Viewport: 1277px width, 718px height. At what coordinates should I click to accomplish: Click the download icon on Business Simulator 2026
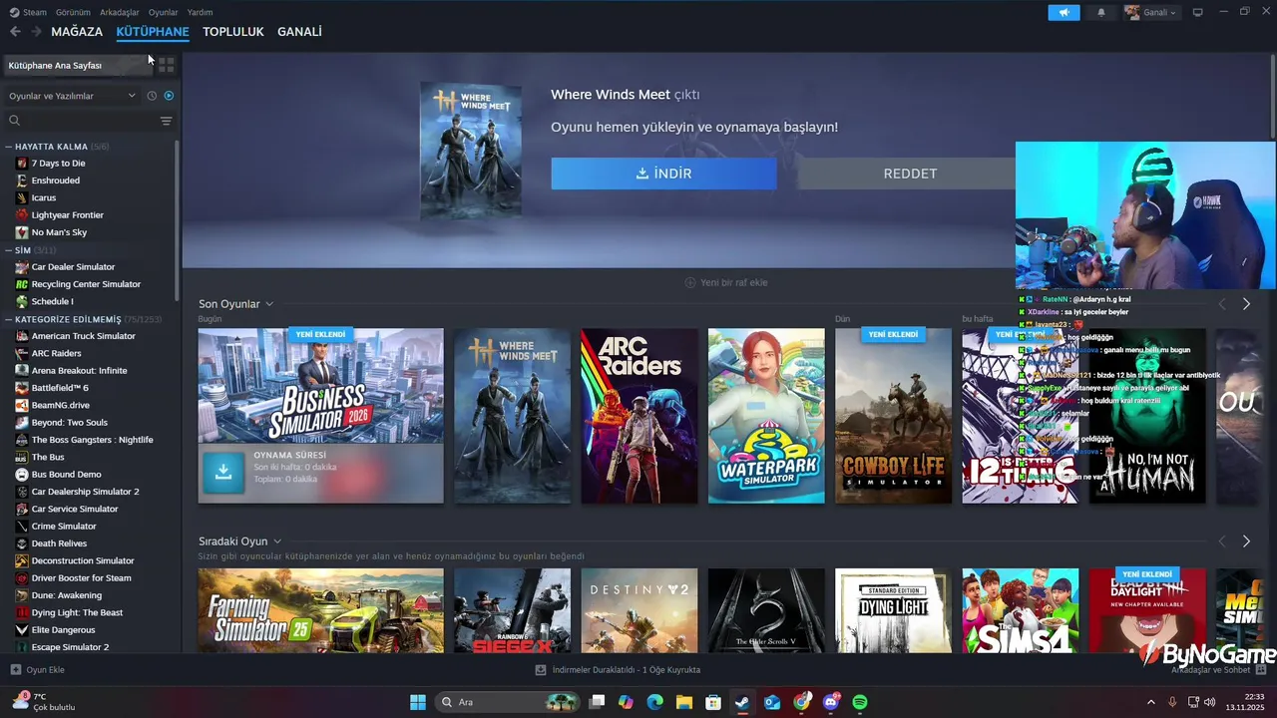coord(223,473)
